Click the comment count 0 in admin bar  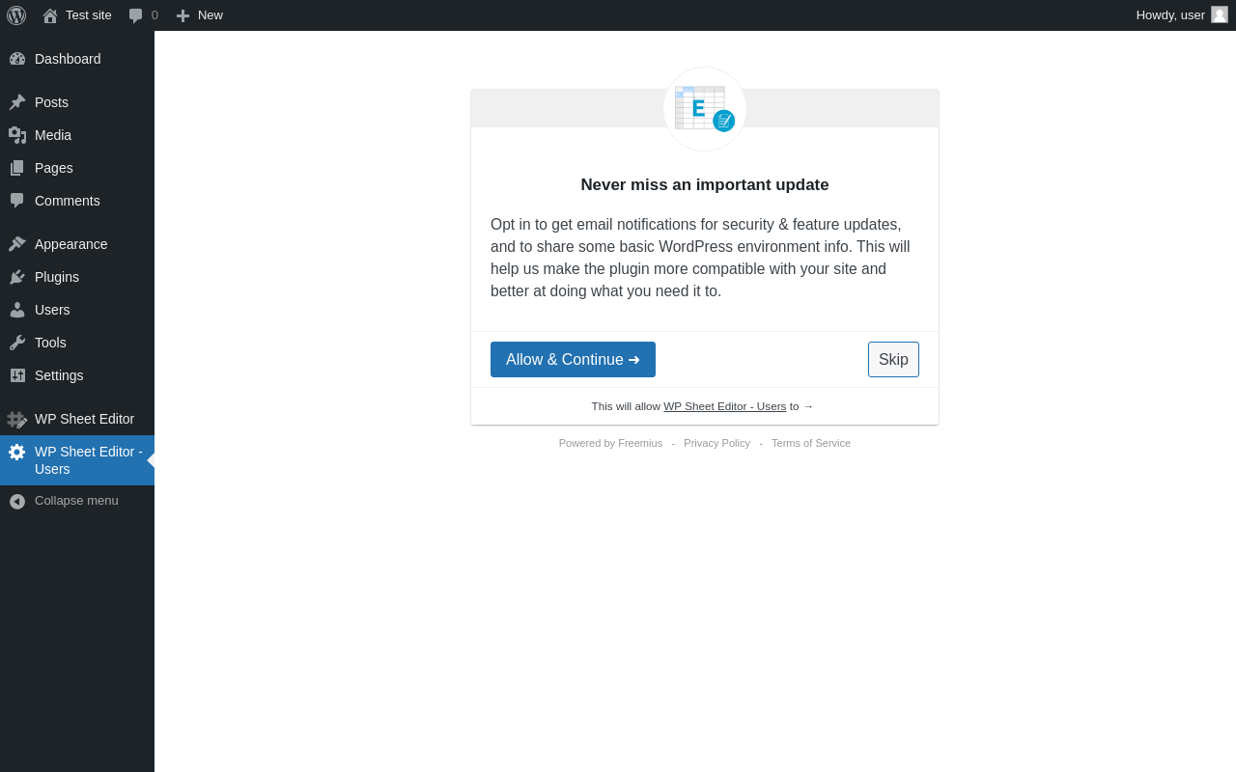(154, 15)
